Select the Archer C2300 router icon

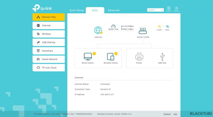(143, 31)
